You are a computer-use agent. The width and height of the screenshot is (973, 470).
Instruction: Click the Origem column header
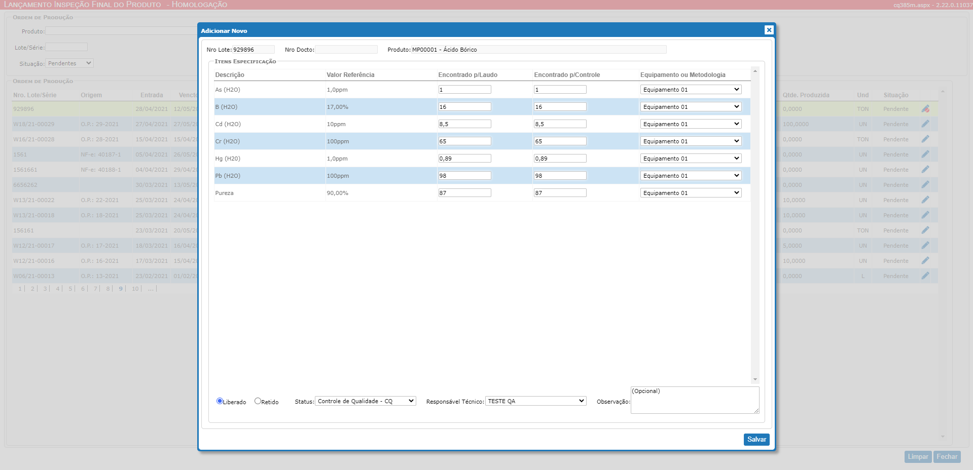91,95
